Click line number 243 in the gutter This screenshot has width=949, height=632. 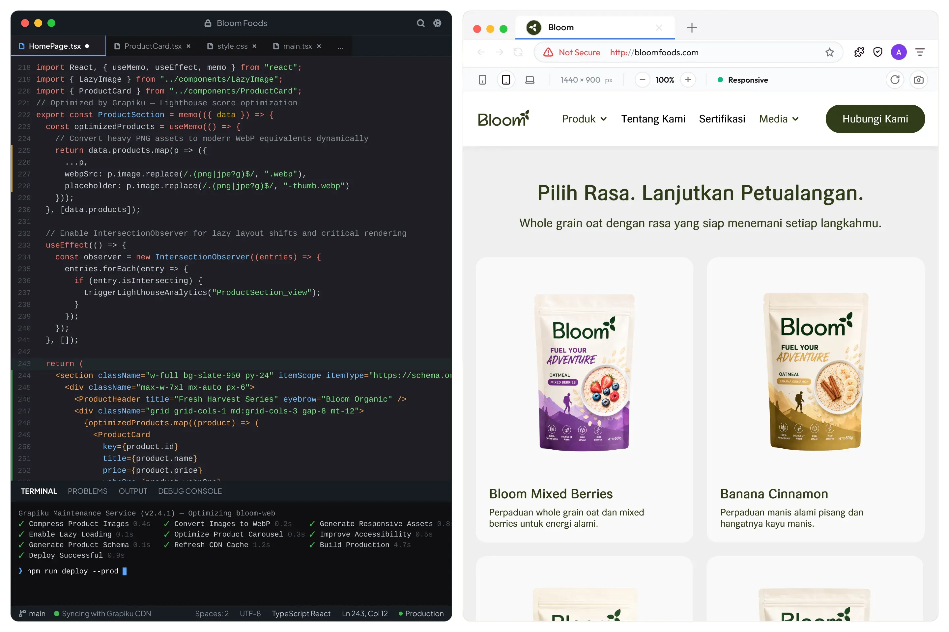pos(24,363)
